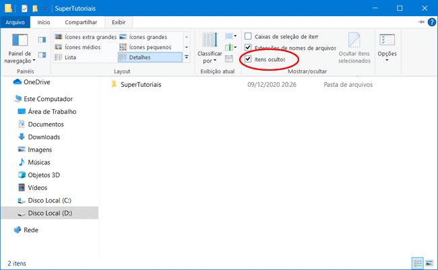438x270 pixels.
Task: Go to Downloads folder in sidebar
Action: 44,137
